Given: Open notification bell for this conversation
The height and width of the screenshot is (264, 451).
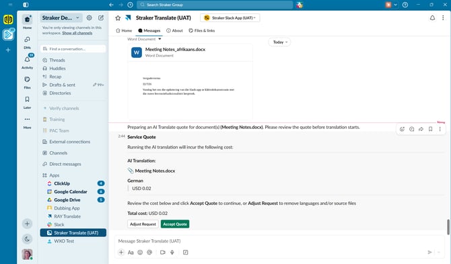Looking at the screenshot, I should pyautogui.click(x=432, y=18).
